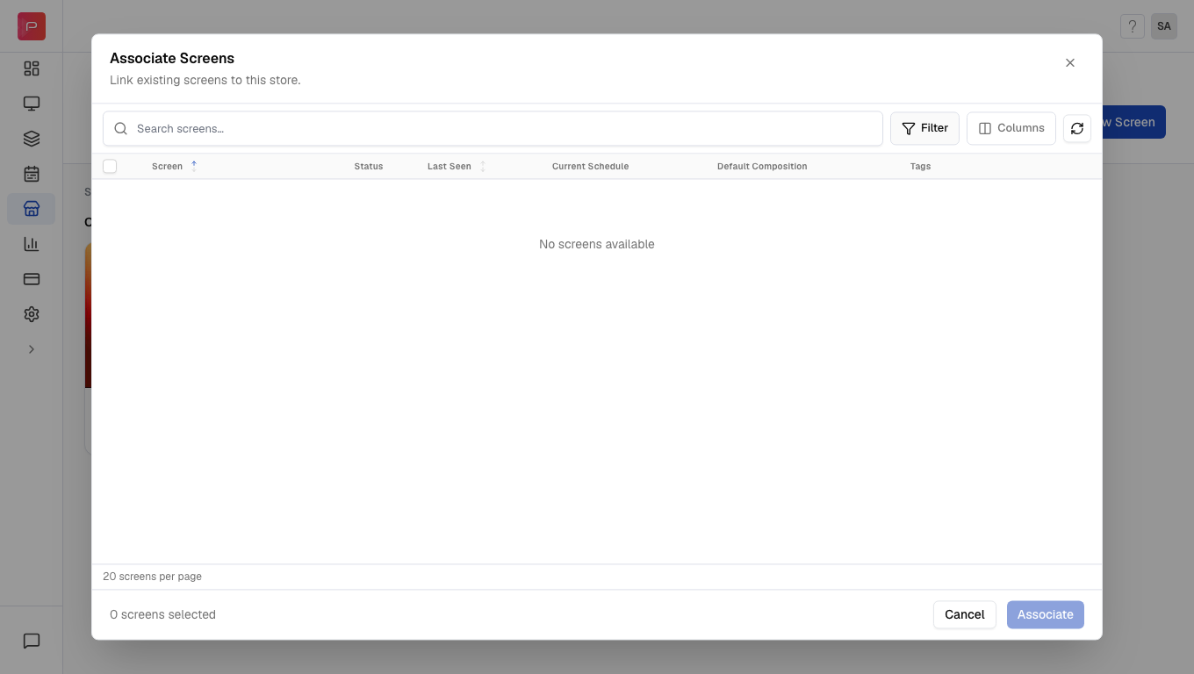
Task: Click the Associate button
Action: coord(1046,614)
